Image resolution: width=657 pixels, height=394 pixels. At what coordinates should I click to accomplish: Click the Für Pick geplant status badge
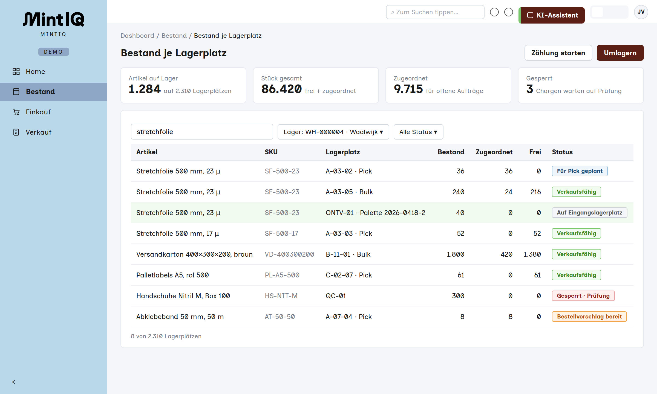580,171
